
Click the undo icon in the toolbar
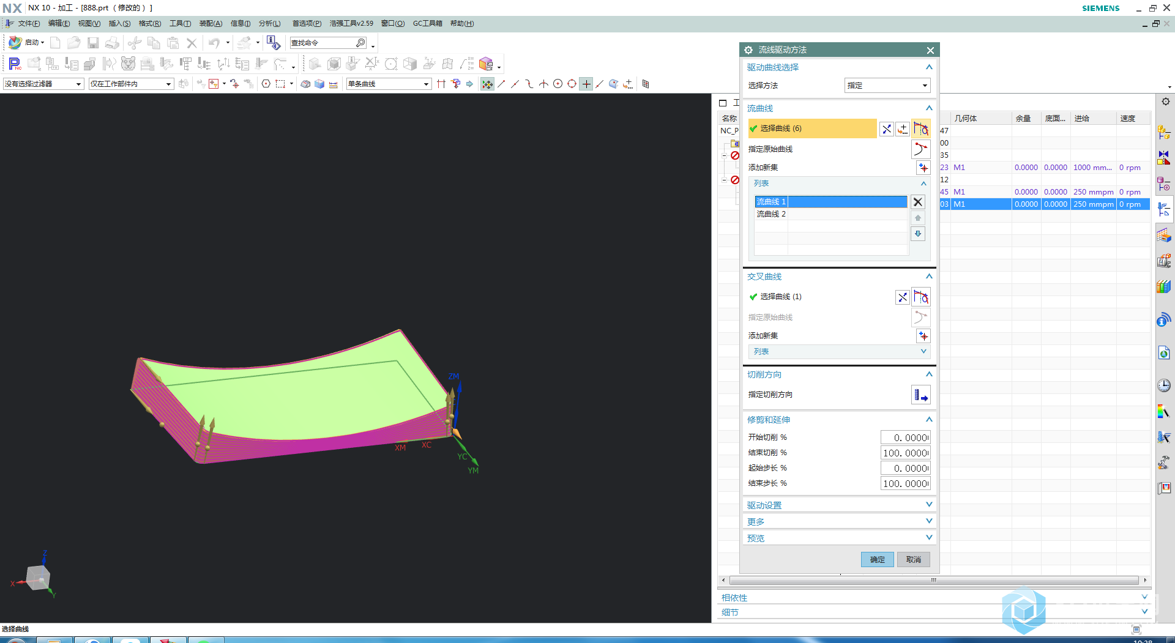(214, 43)
